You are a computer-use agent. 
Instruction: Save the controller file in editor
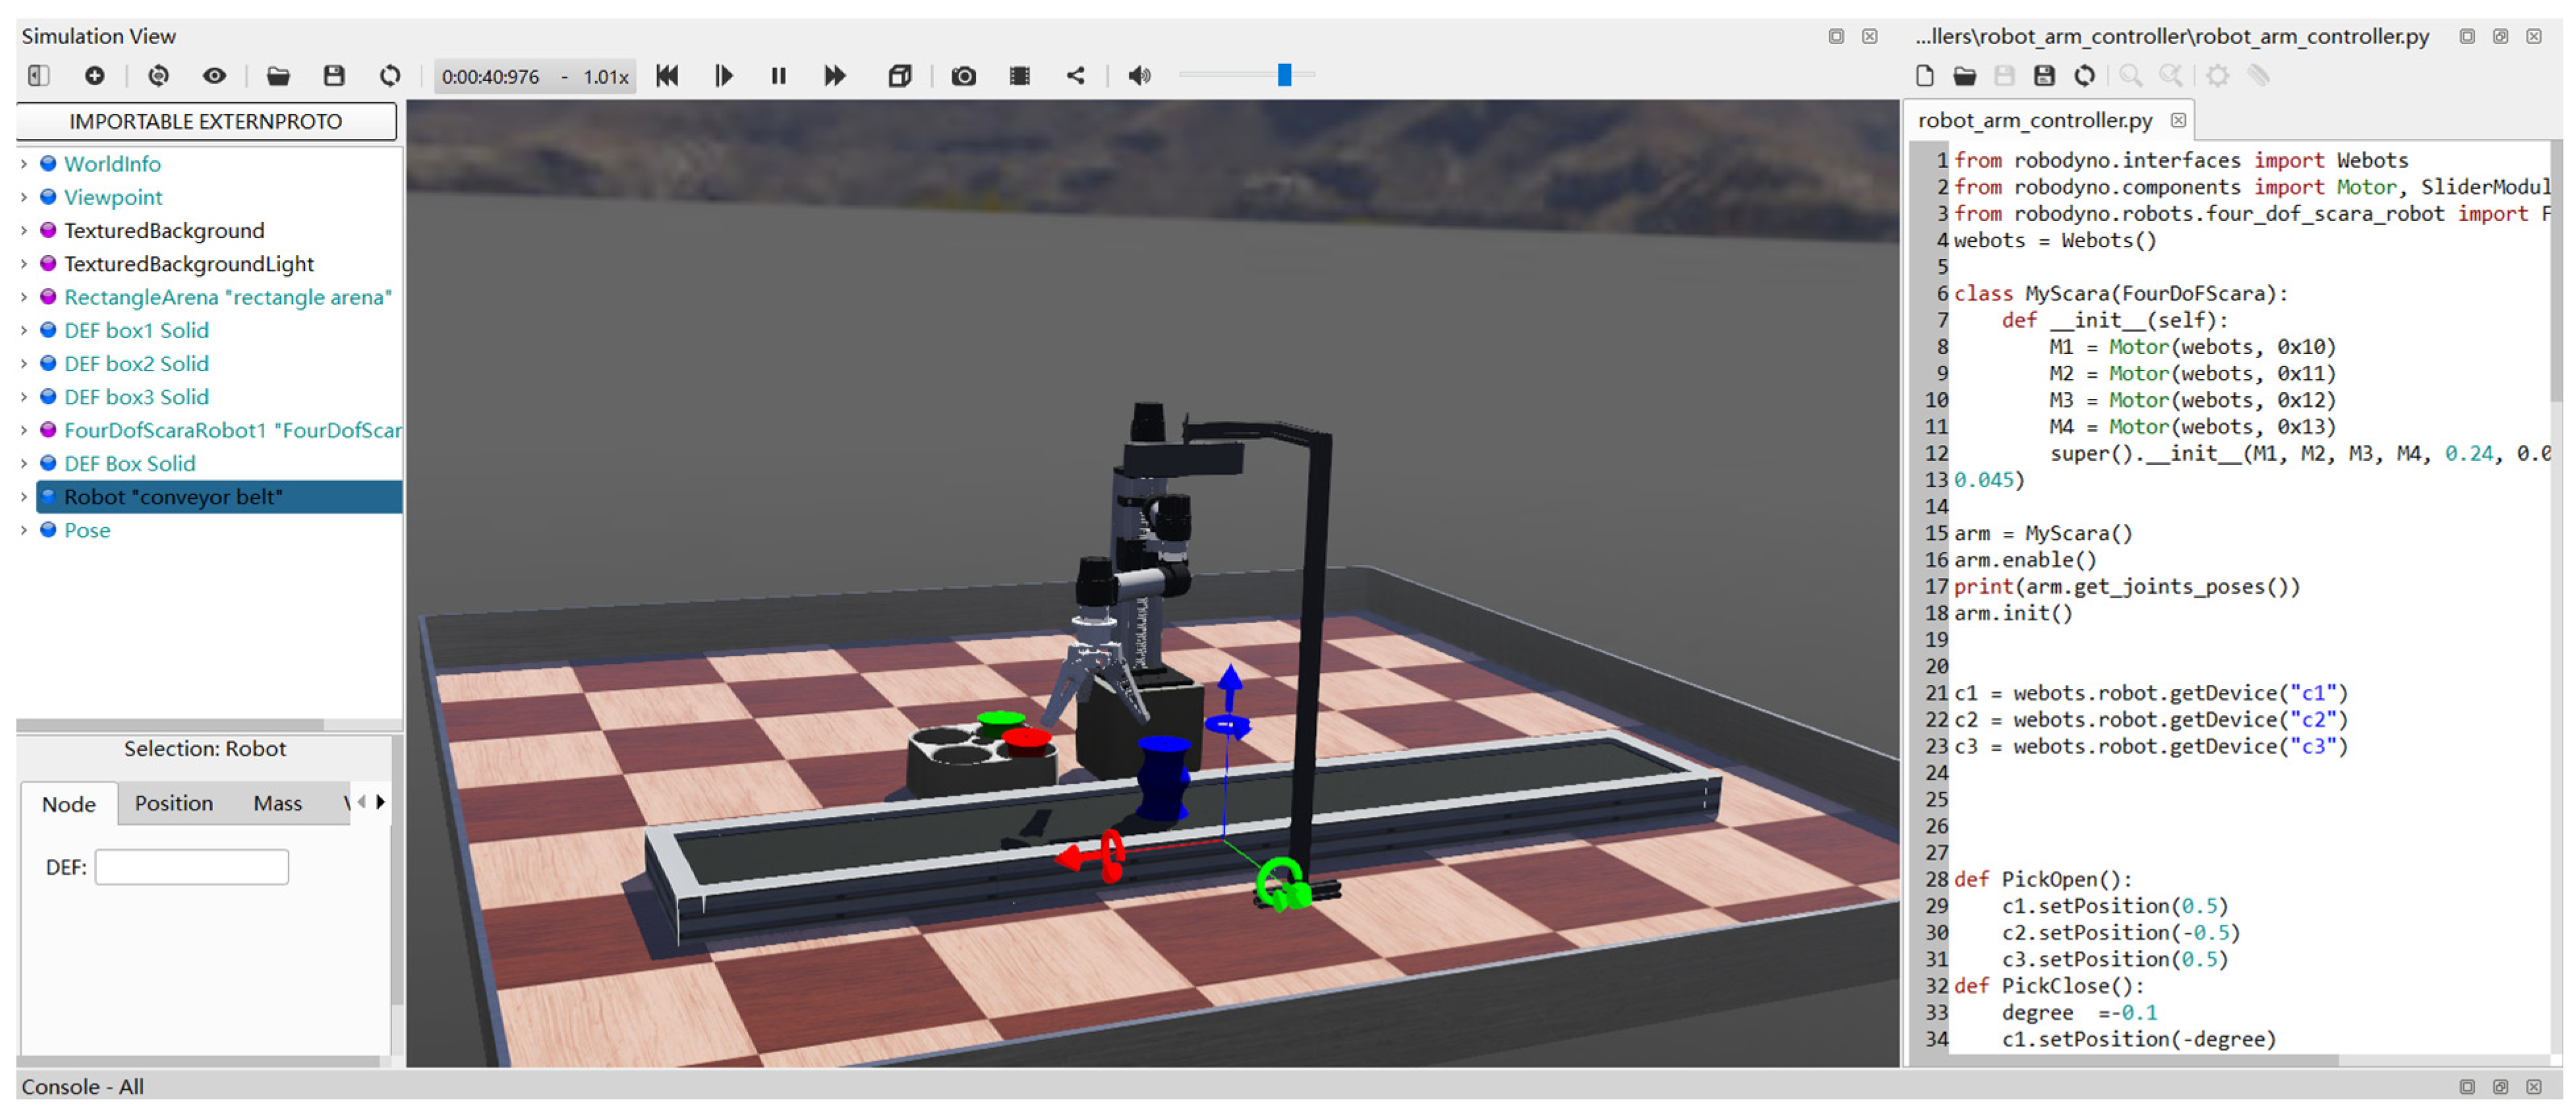2005,76
